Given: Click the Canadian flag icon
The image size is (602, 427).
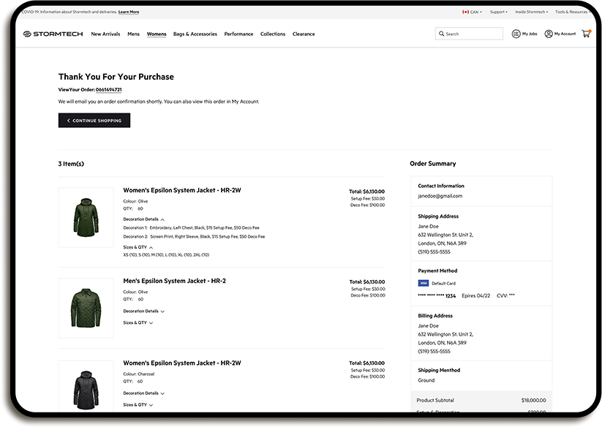Looking at the screenshot, I should tap(464, 11).
